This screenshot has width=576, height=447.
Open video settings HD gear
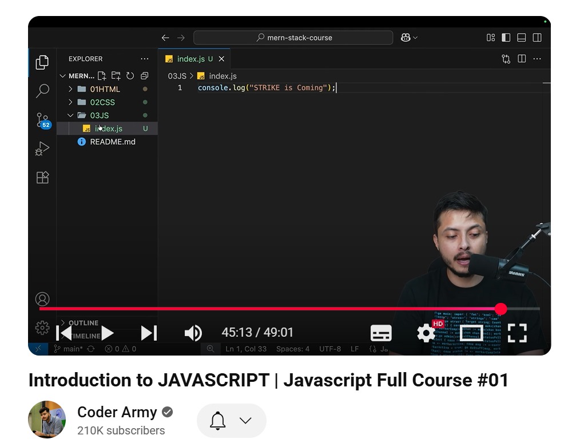pyautogui.click(x=427, y=333)
